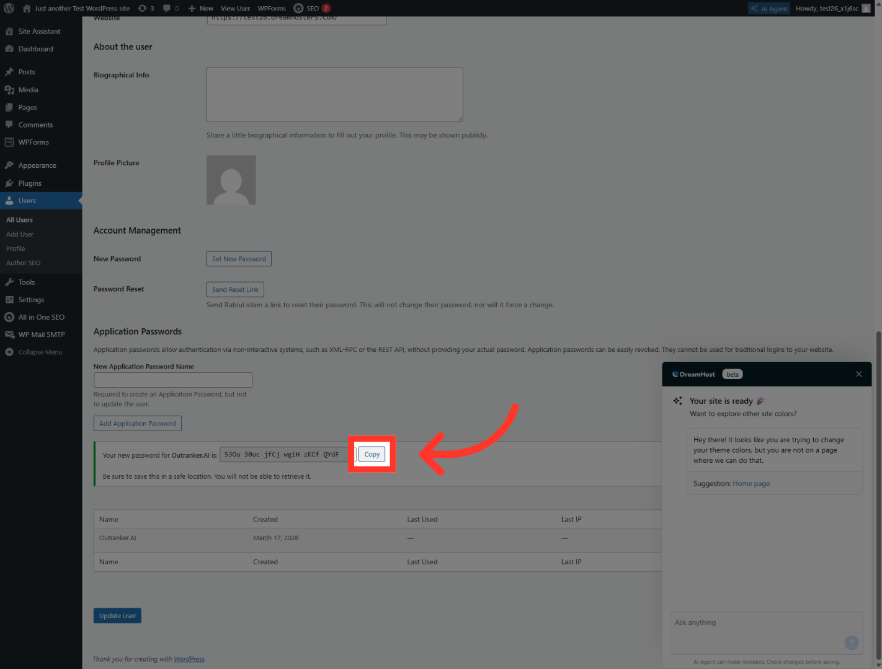Open the Author SEO submenu link

click(23, 263)
